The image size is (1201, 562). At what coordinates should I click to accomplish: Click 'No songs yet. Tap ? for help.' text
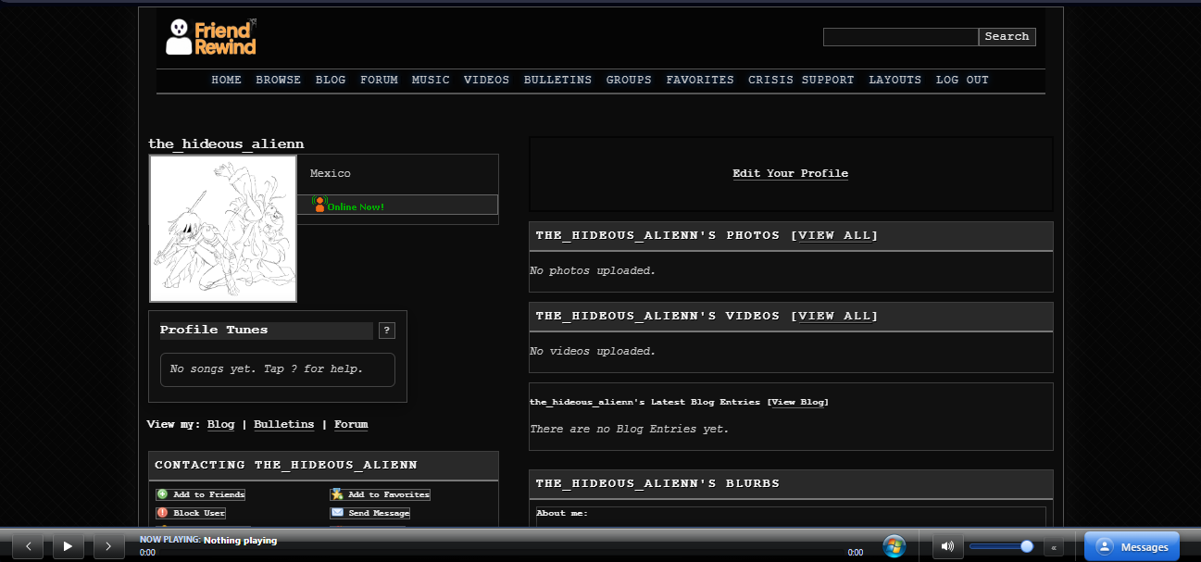[267, 368]
